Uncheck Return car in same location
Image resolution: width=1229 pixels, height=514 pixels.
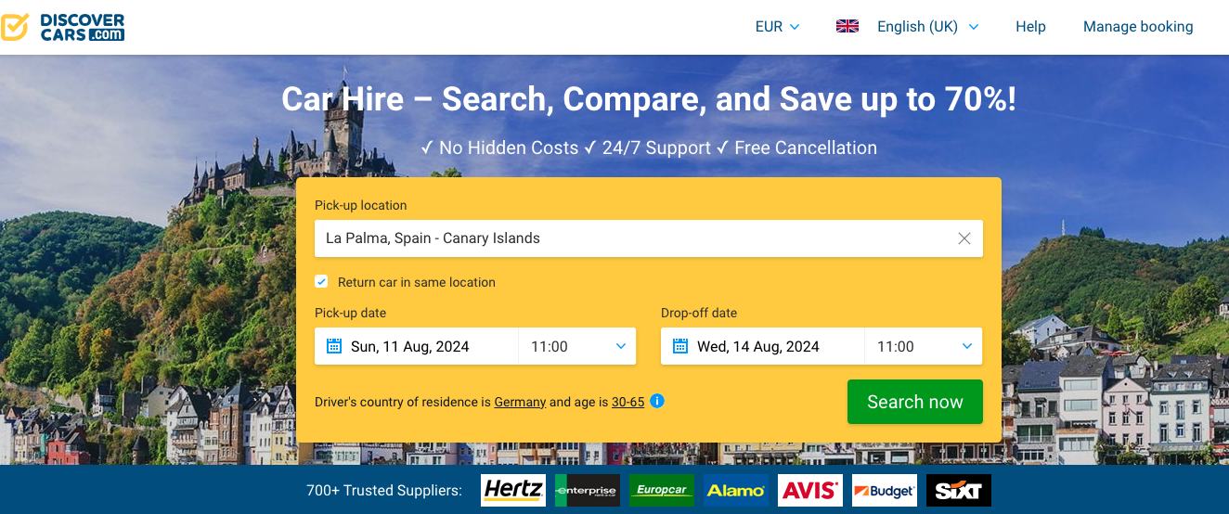[322, 282]
